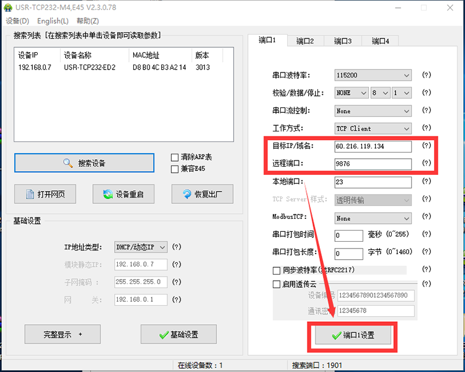Enable the 清除ARP表 checkbox
The width and height of the screenshot is (465, 372).
174,157
